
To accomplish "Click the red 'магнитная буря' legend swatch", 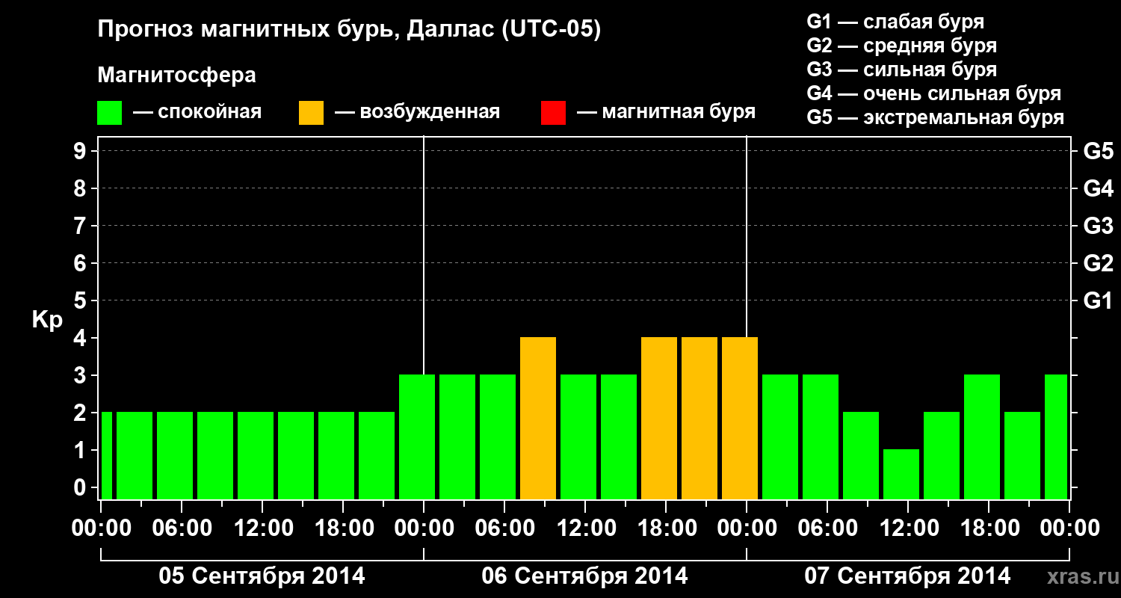I will coord(553,113).
